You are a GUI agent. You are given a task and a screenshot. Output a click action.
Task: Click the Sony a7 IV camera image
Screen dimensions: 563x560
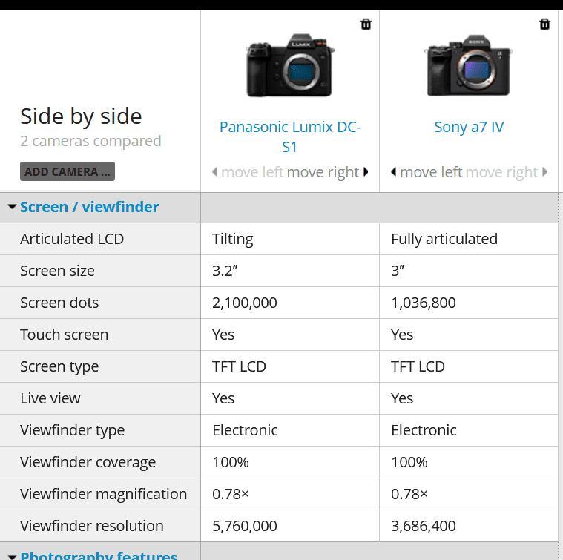click(469, 66)
